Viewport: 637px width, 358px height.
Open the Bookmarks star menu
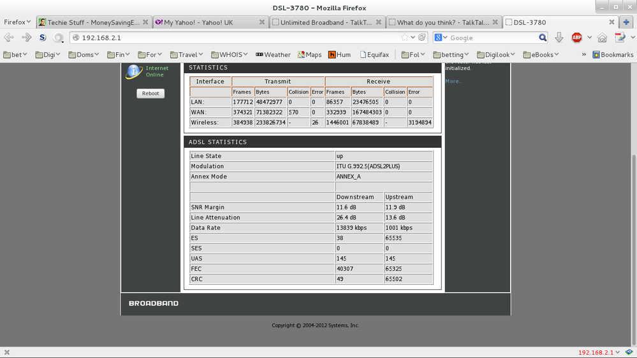(x=613, y=54)
